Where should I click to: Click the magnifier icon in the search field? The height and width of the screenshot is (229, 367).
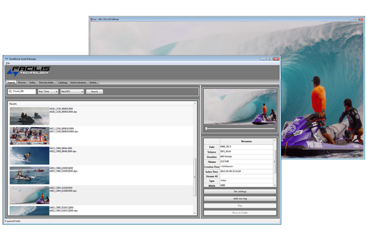click(x=10, y=92)
